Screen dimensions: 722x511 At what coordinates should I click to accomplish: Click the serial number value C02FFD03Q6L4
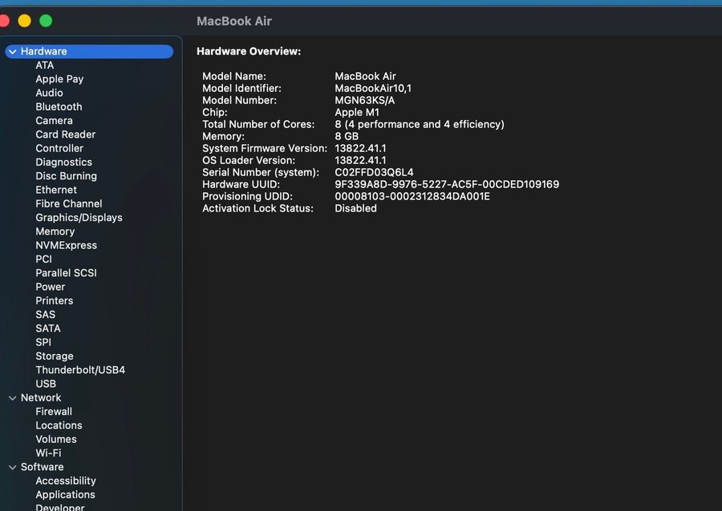374,172
